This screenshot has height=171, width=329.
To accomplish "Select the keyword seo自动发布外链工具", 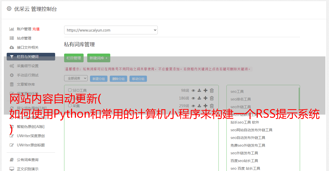I will (248, 138).
